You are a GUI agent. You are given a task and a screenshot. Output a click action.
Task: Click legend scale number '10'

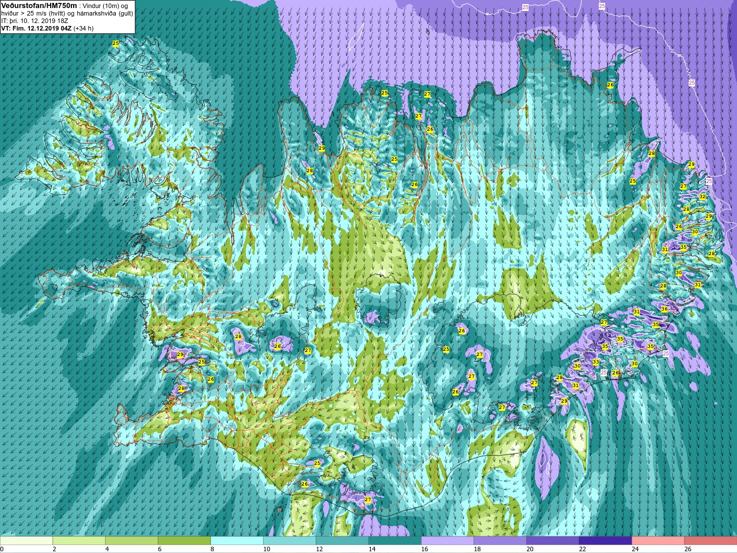(266, 550)
